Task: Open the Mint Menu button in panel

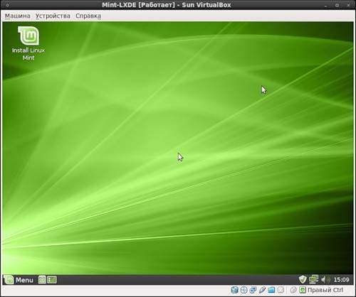Action: click(x=19, y=280)
